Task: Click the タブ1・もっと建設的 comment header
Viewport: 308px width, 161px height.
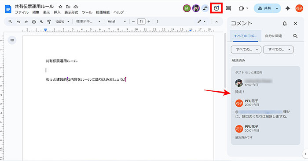Action: 249,72
